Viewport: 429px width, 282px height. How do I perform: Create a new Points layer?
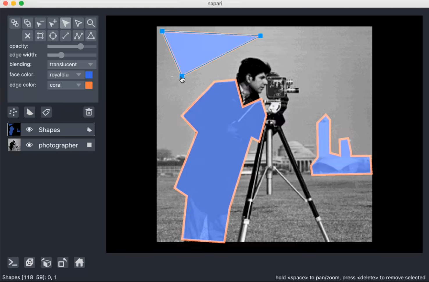pyautogui.click(x=13, y=112)
